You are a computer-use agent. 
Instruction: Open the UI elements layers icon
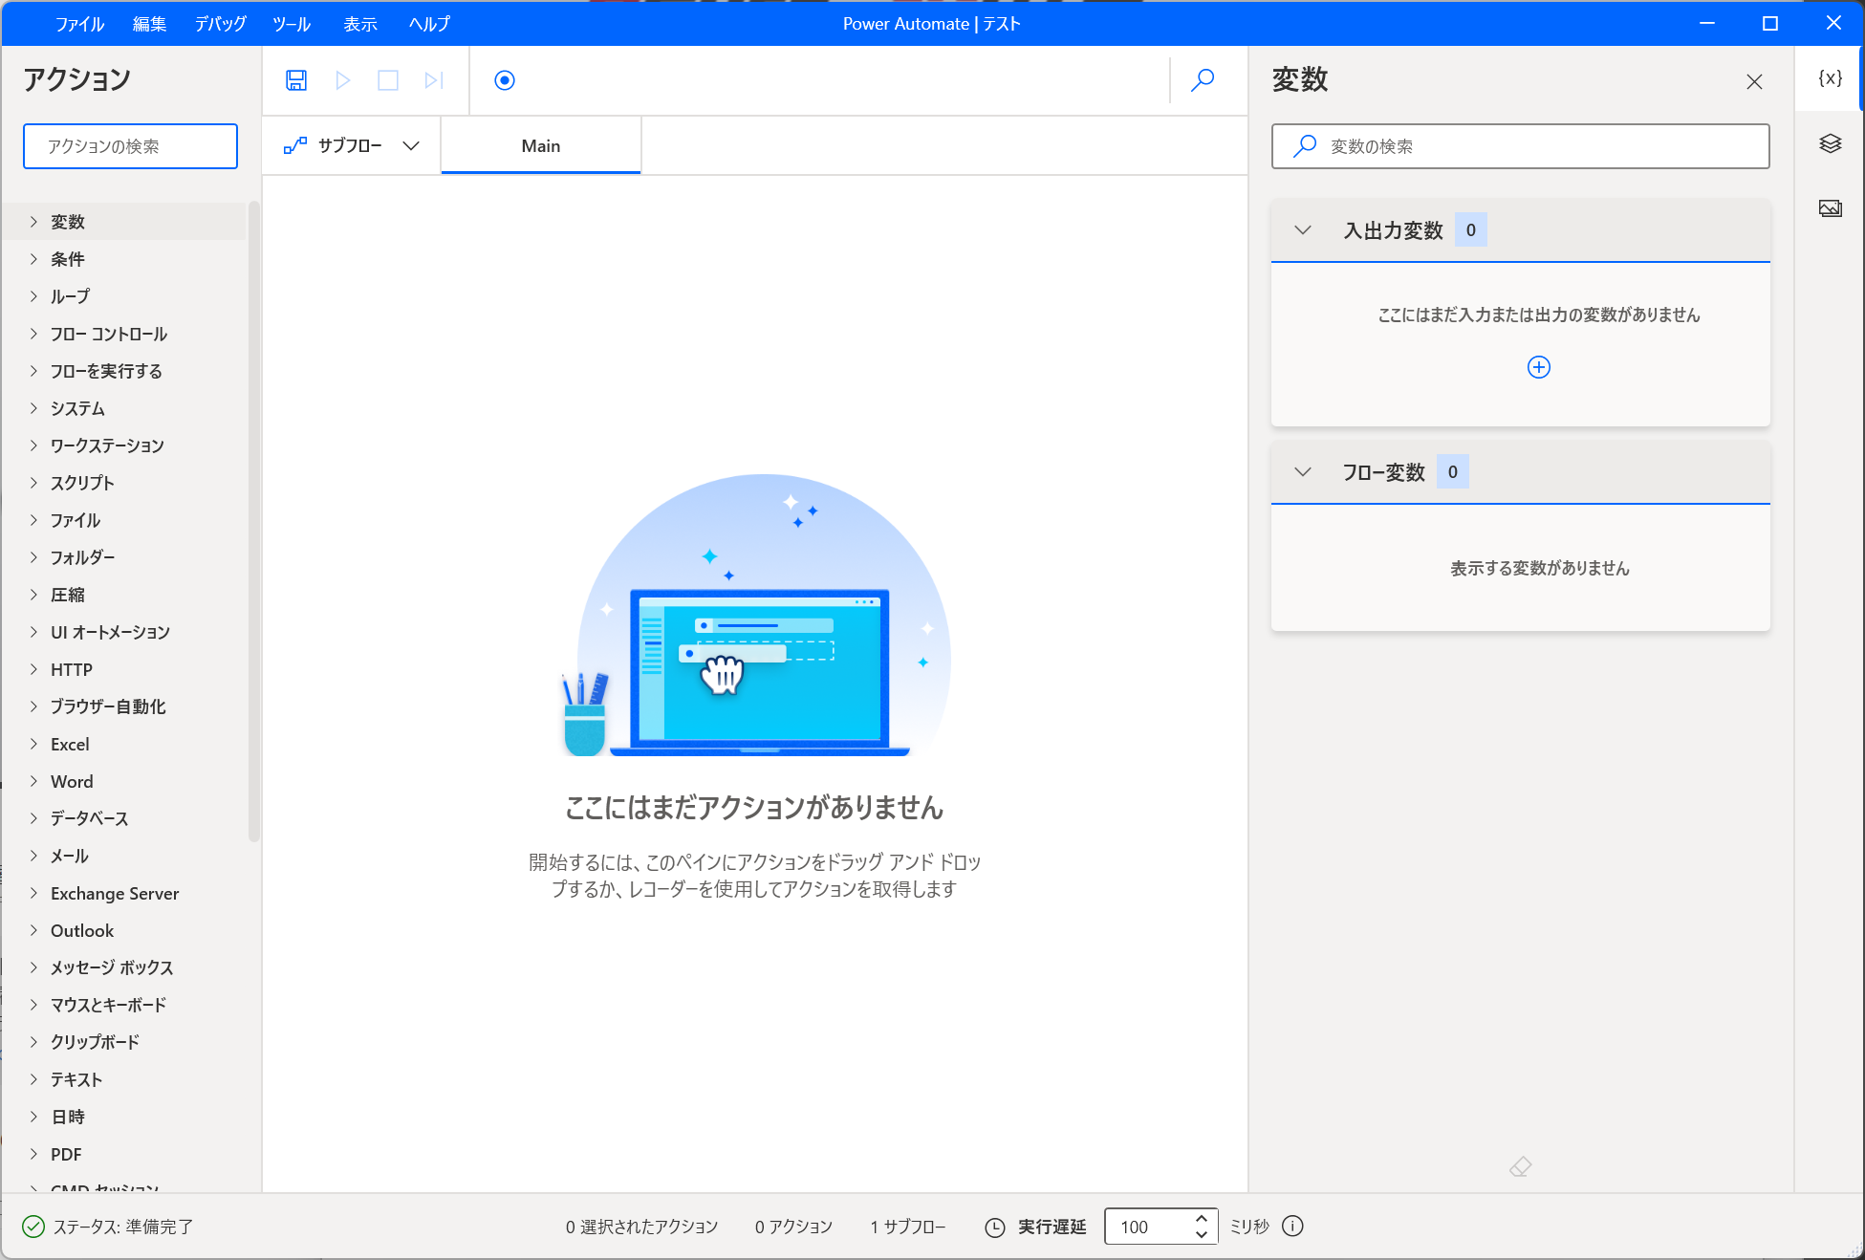(x=1830, y=143)
